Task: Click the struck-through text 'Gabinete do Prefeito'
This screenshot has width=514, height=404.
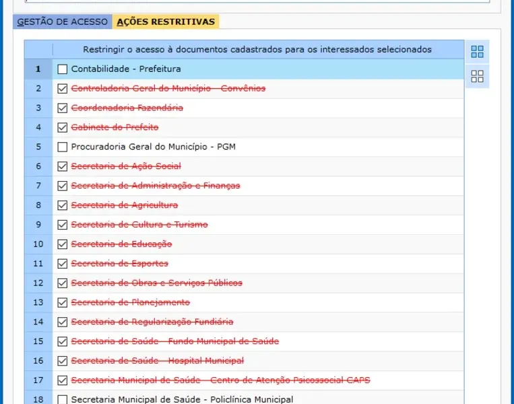Action: pos(115,127)
